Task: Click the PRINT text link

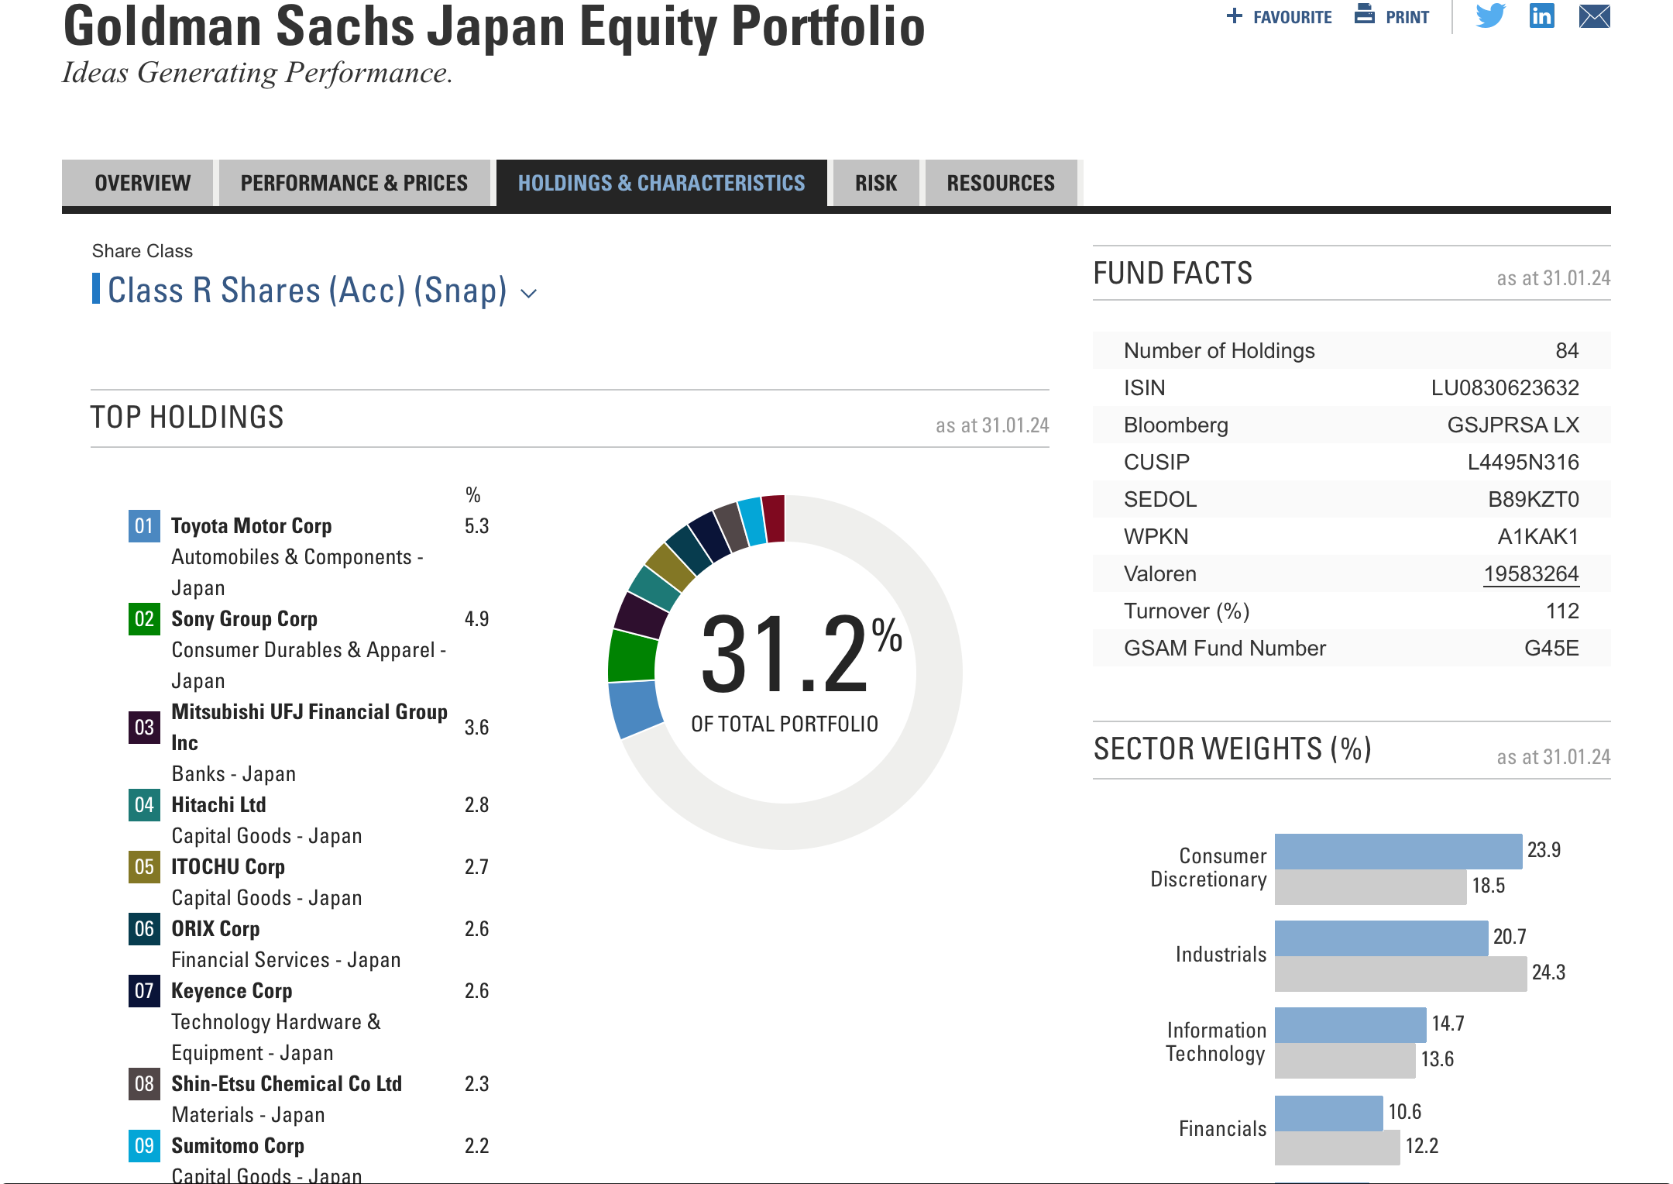Action: (x=1407, y=17)
